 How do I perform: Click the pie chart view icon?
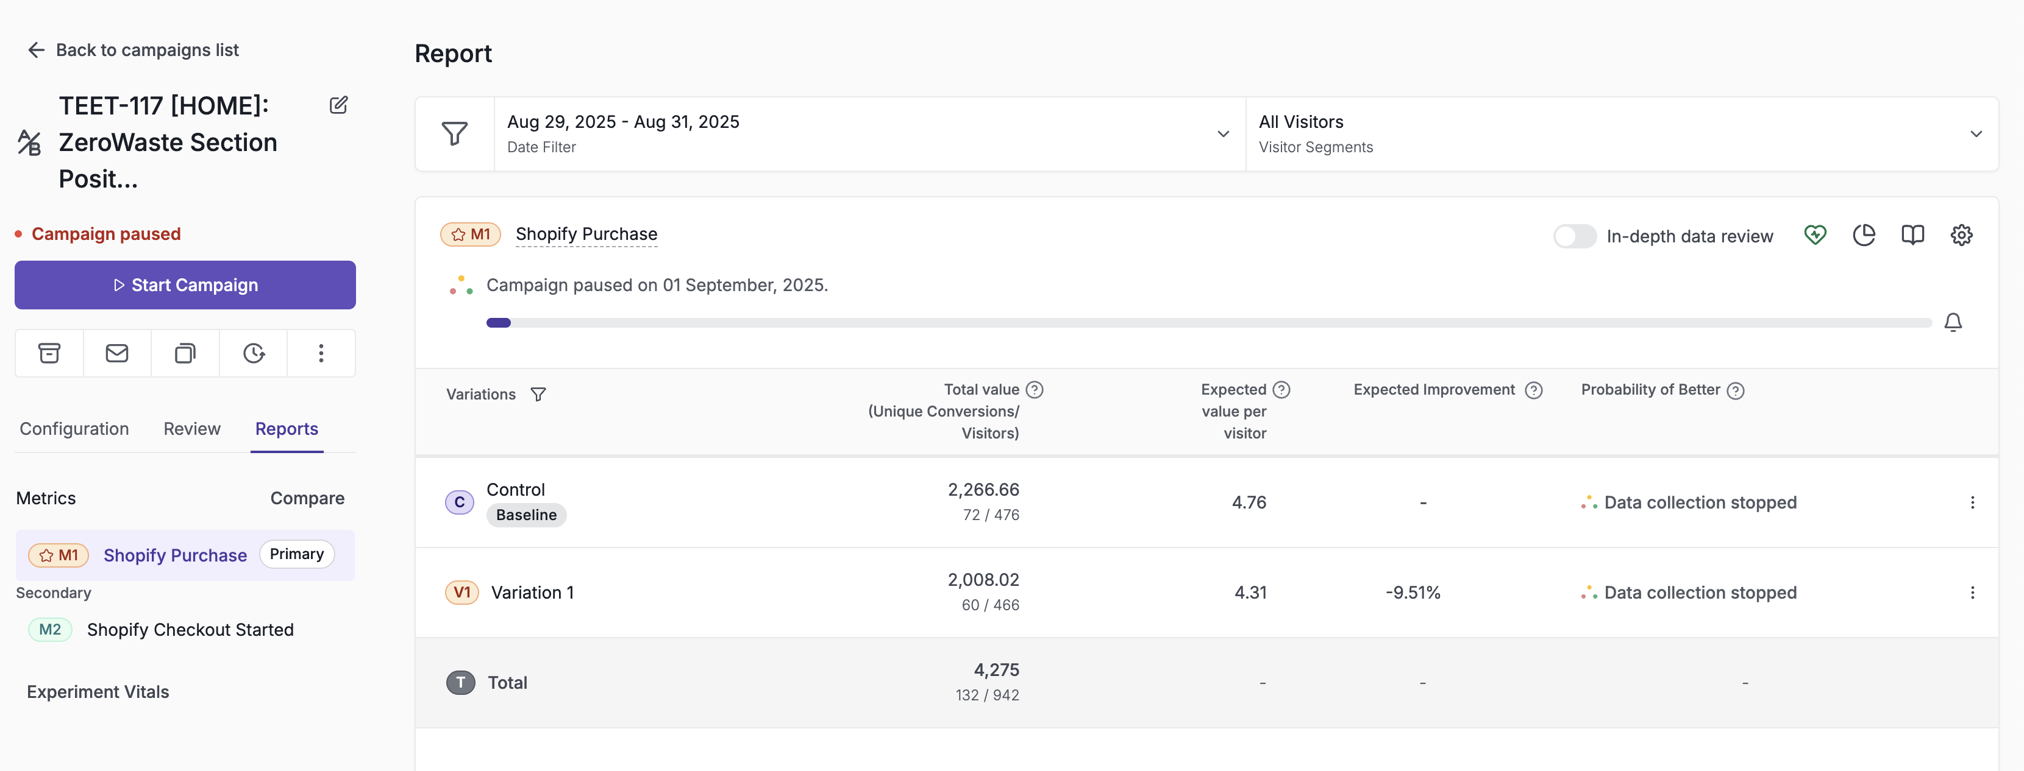tap(1864, 234)
